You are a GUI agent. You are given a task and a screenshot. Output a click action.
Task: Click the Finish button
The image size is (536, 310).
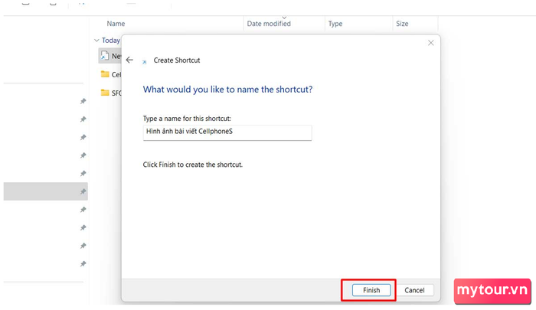point(371,290)
